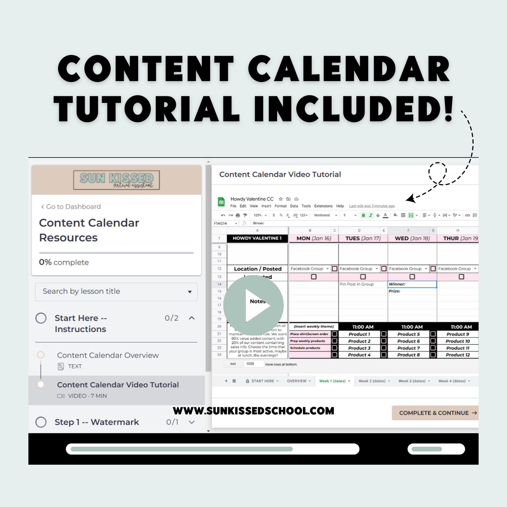Click the Bold formatting icon
Screen dimensions: 507x507
362,214
